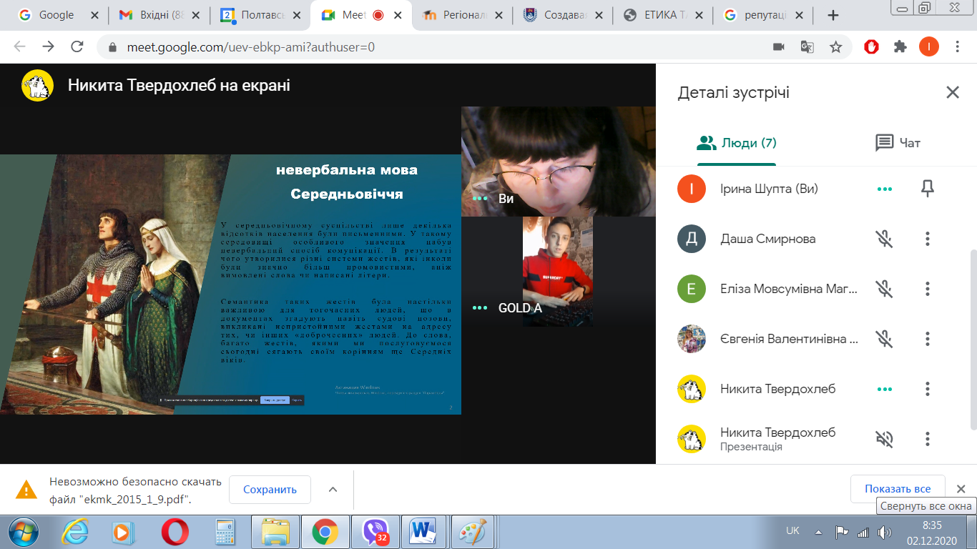Open Paint from the taskbar
The height and width of the screenshot is (549, 977).
[472, 532]
